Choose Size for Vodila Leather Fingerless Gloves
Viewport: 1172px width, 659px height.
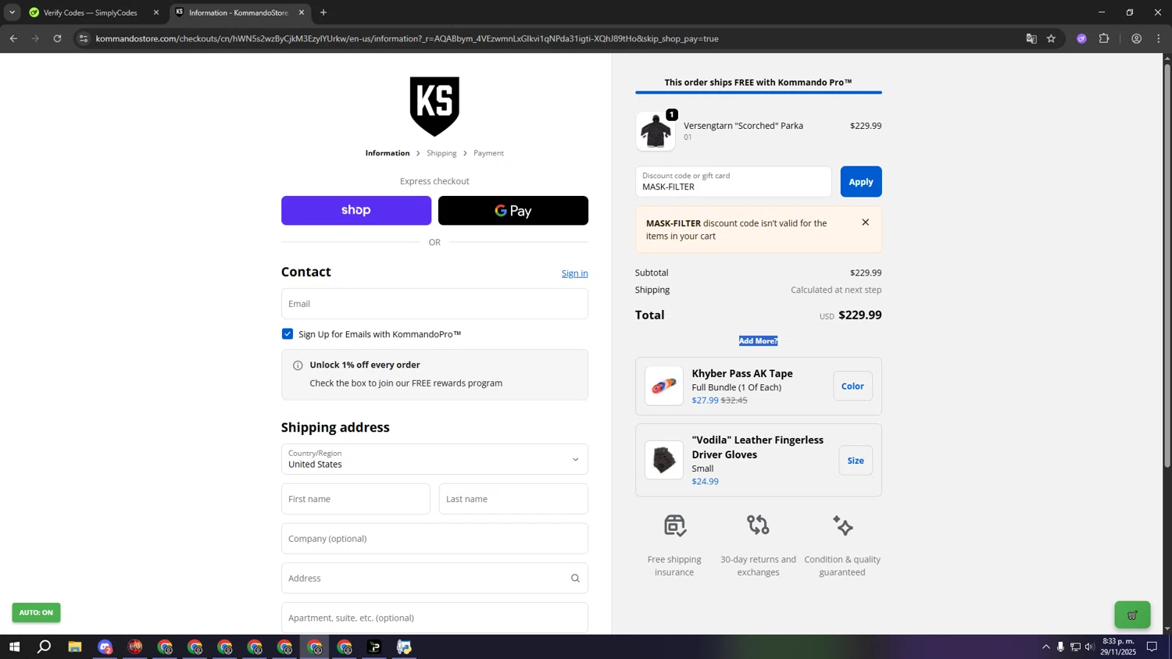click(x=856, y=461)
